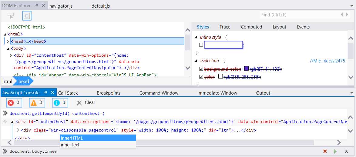Image resolution: width=356 pixels, height=157 pixels.
Task: Collapse the html node in DOM tree
Action: 5,34
